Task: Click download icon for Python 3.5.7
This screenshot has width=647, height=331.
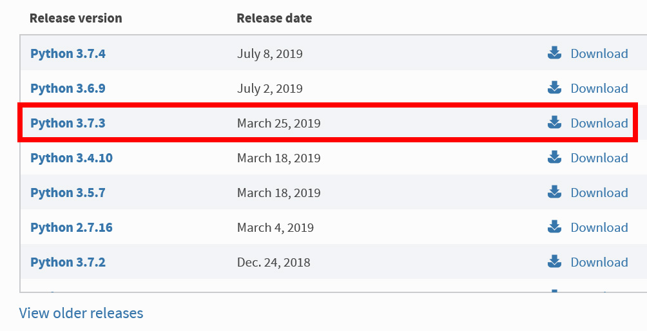Action: pos(554,192)
